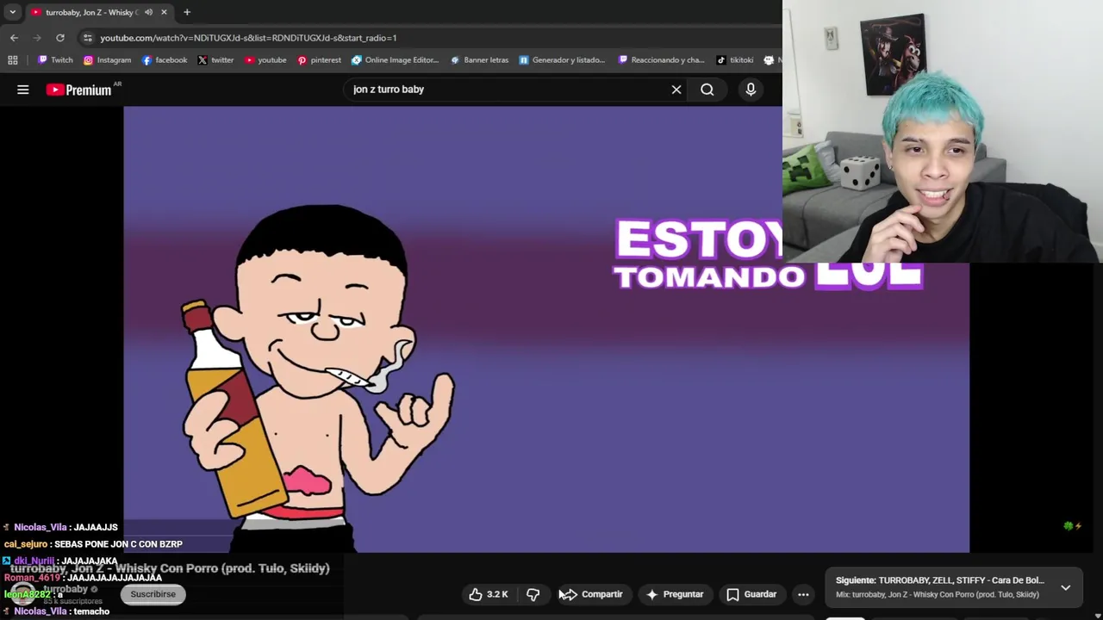
Task: Open the Generador y listado bookmark
Action: coord(562,60)
